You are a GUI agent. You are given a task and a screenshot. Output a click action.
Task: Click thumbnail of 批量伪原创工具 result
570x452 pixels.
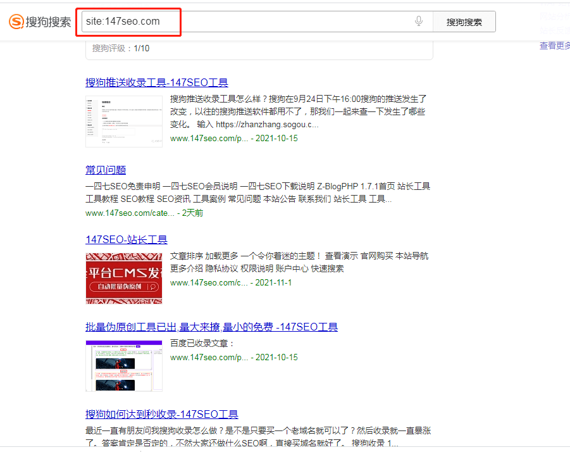pyautogui.click(x=124, y=365)
